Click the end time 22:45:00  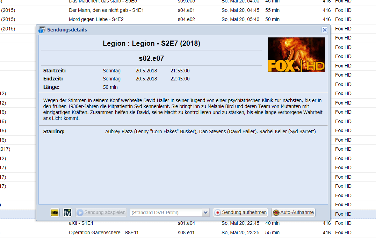[180, 79]
